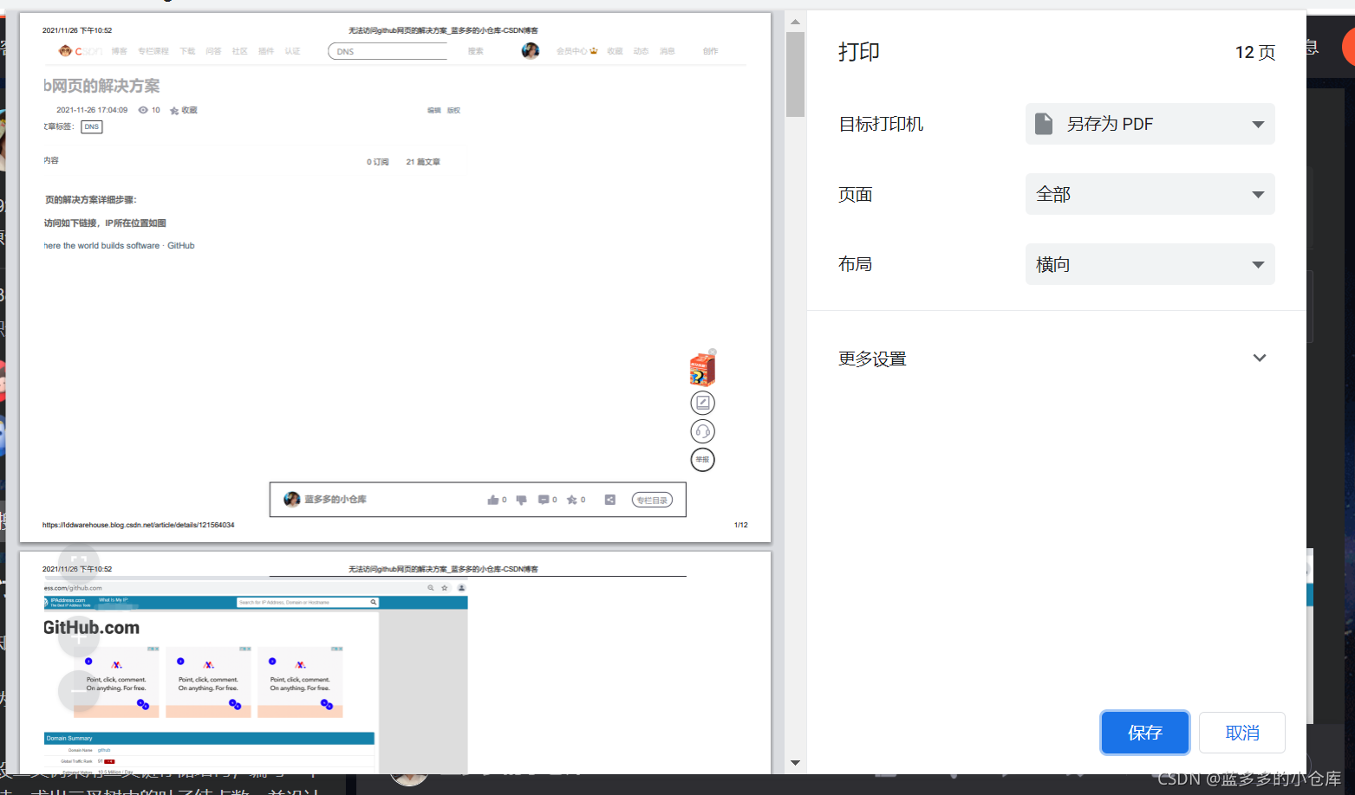Click the preview footer URL lddwarehouse.blog.csdn.net

(139, 525)
